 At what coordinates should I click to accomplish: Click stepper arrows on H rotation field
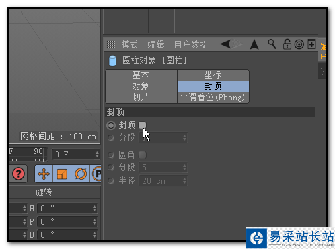click(94, 208)
